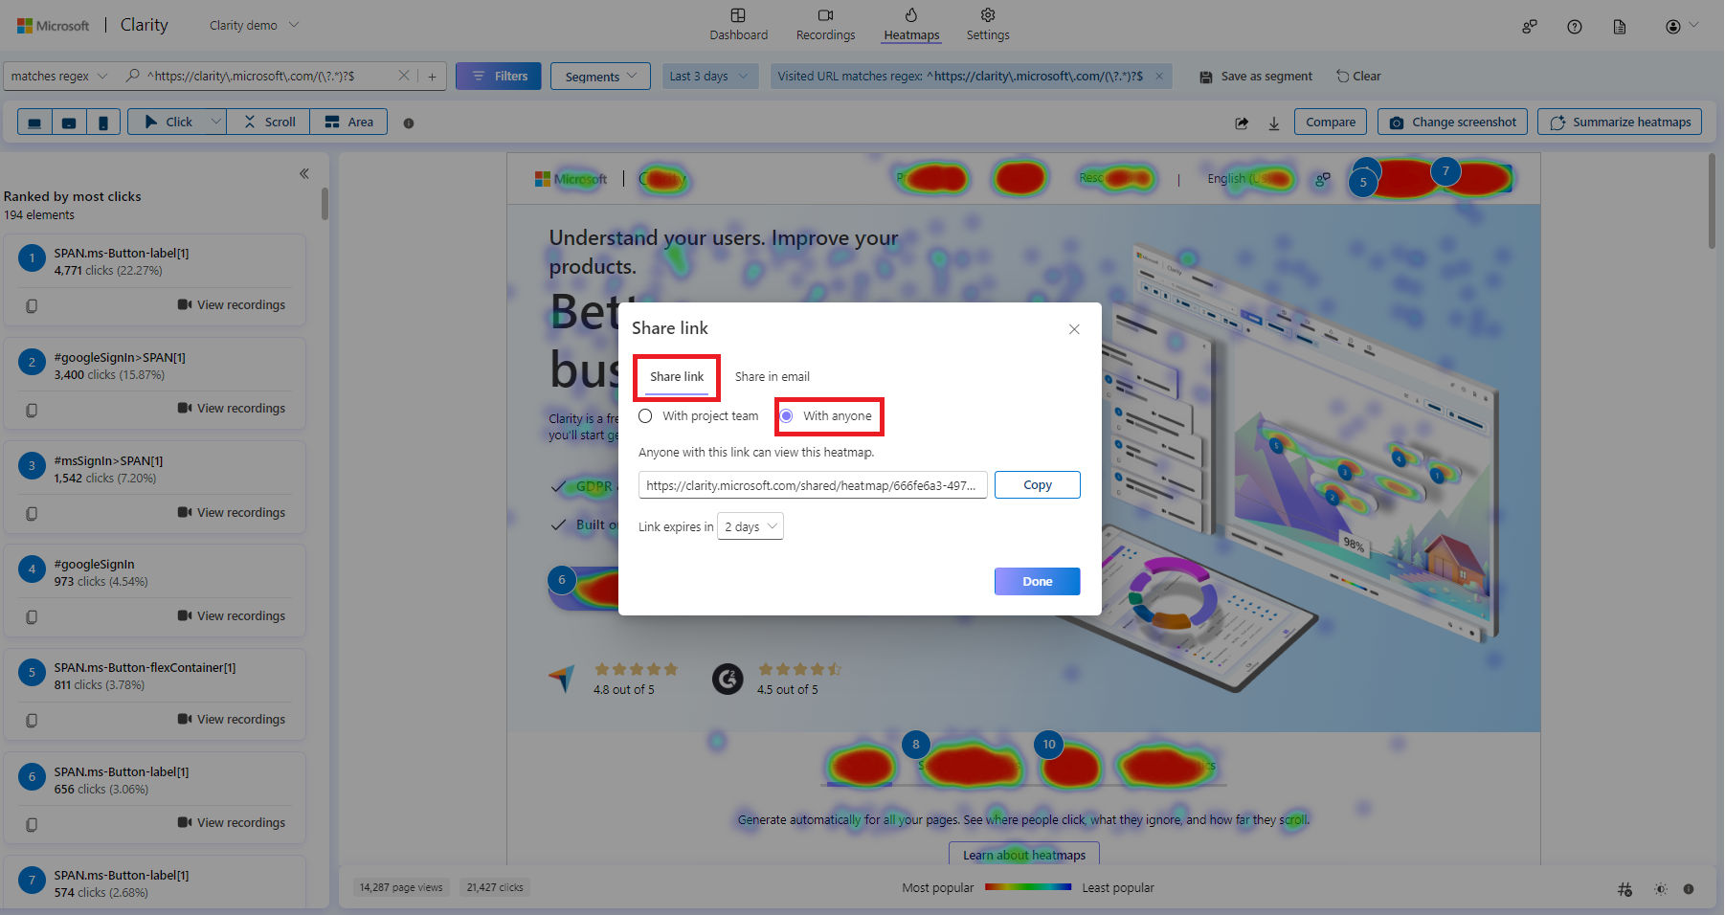Image resolution: width=1725 pixels, height=915 pixels.
Task: Select the desktop device view icon
Action: [x=34, y=123]
